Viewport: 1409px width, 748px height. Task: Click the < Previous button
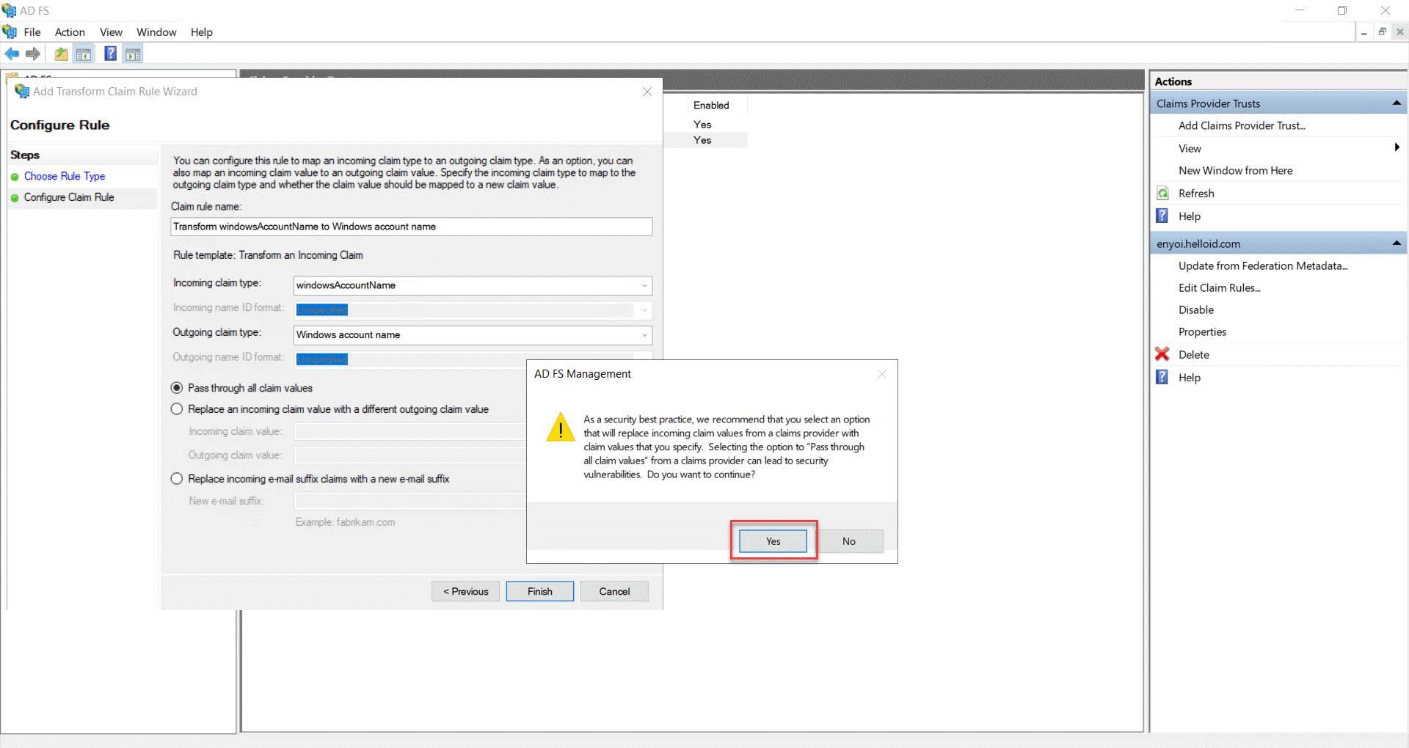coord(465,592)
